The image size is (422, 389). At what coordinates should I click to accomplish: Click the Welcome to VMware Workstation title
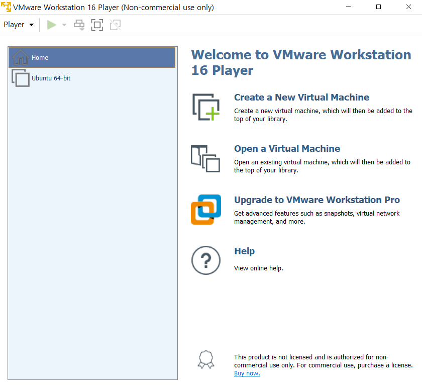point(301,62)
